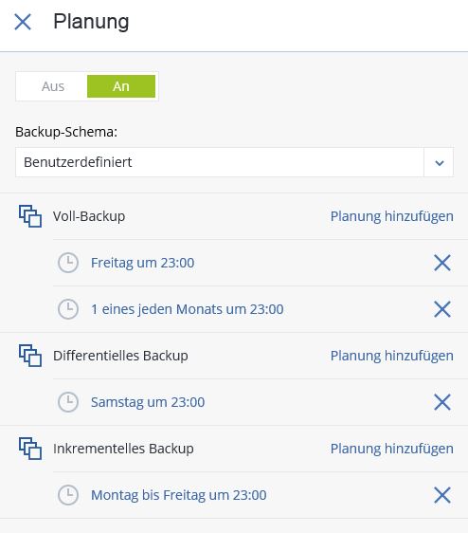Add schedule for Voll-Backup via Planung hinzufügen
This screenshot has width=468, height=533.
click(392, 216)
